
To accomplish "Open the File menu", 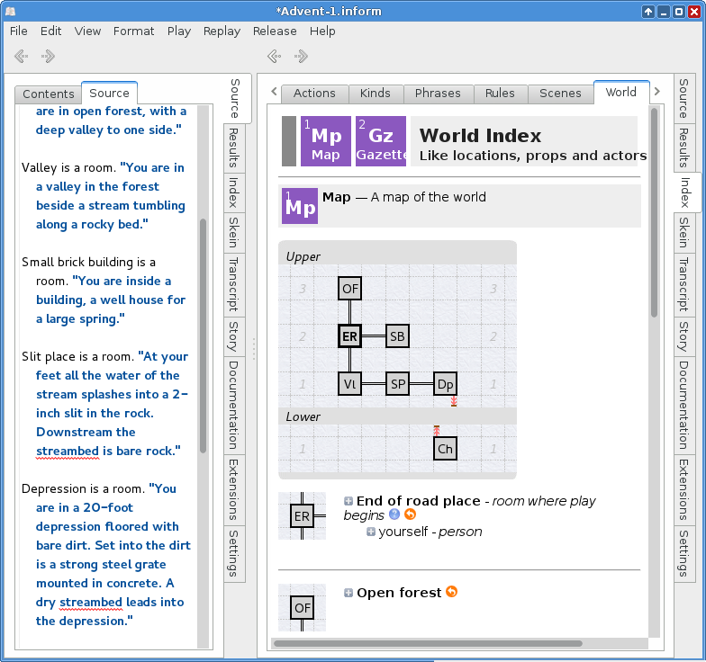I will pos(18,31).
